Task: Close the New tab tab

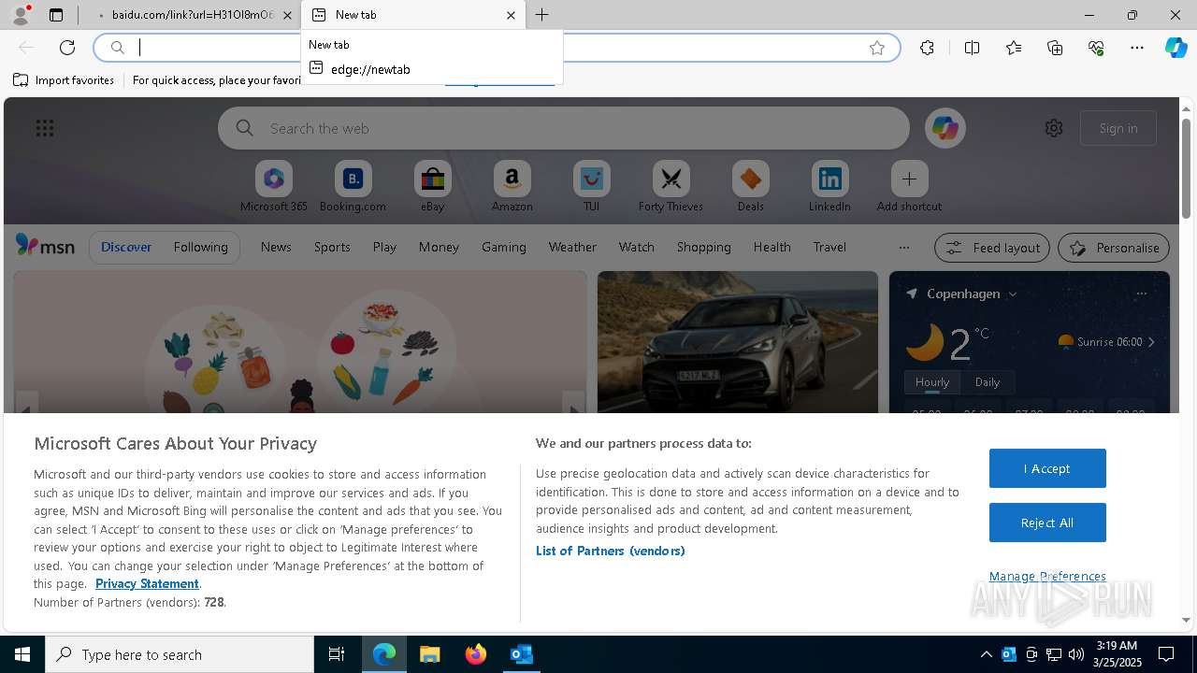Action: [511, 15]
